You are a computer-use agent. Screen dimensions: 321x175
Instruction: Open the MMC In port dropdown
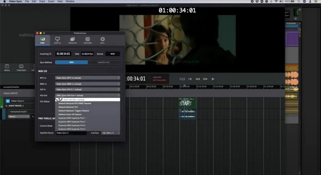[x=87, y=84]
